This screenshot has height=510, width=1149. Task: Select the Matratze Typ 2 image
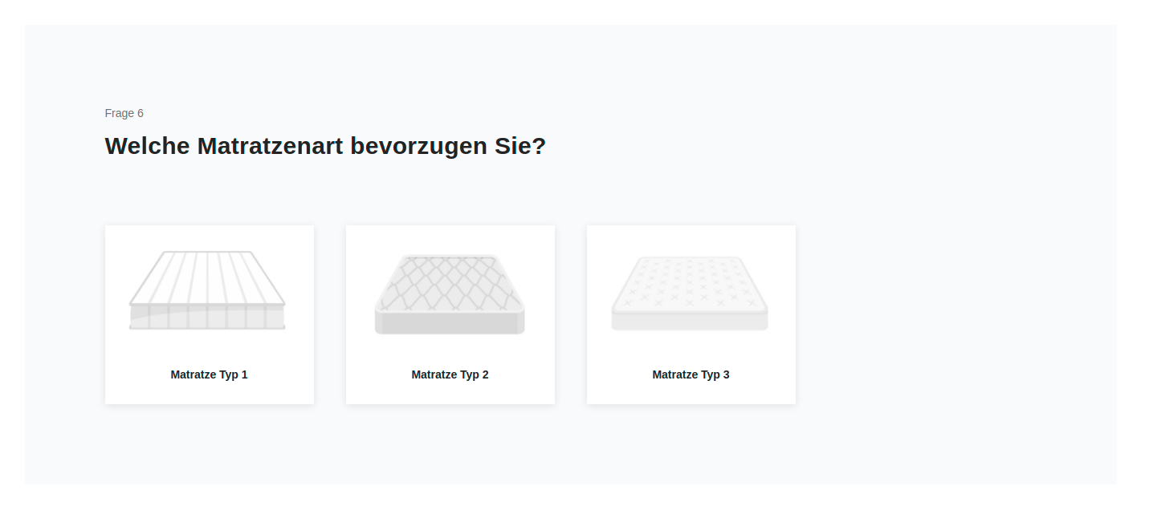pyautogui.click(x=450, y=293)
